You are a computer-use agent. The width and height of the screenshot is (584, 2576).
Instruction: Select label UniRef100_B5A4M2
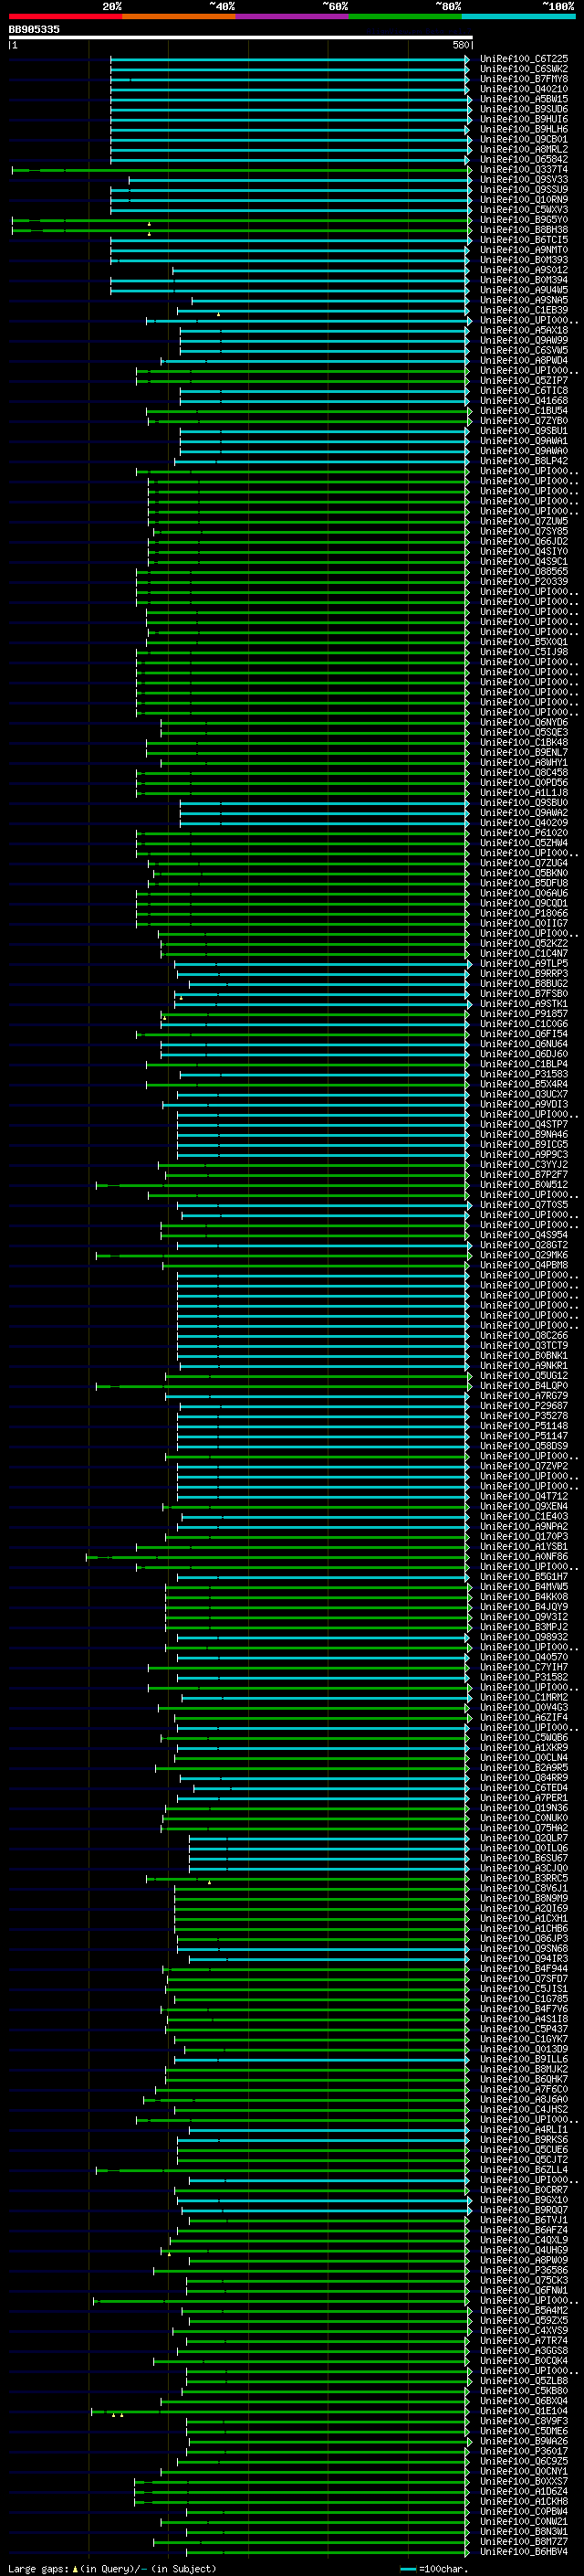(x=523, y=2310)
